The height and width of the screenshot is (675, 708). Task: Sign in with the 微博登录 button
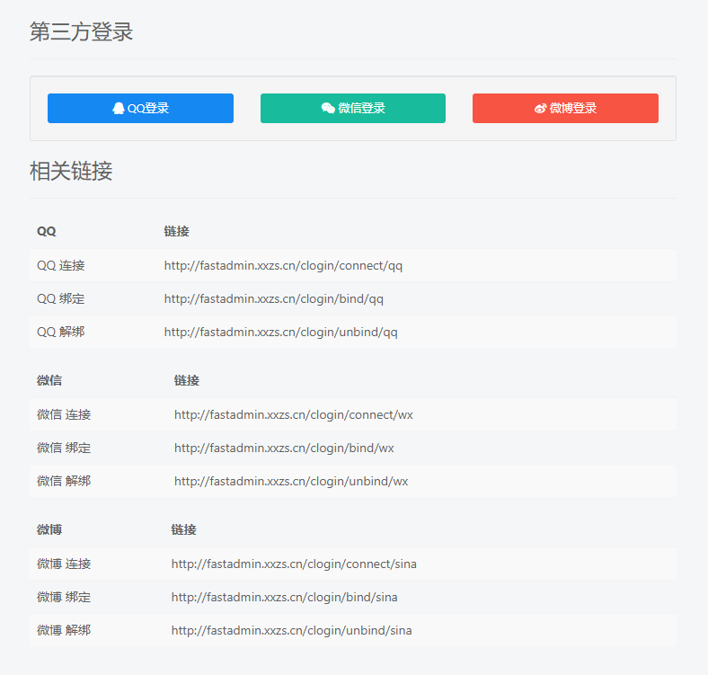[x=565, y=109]
